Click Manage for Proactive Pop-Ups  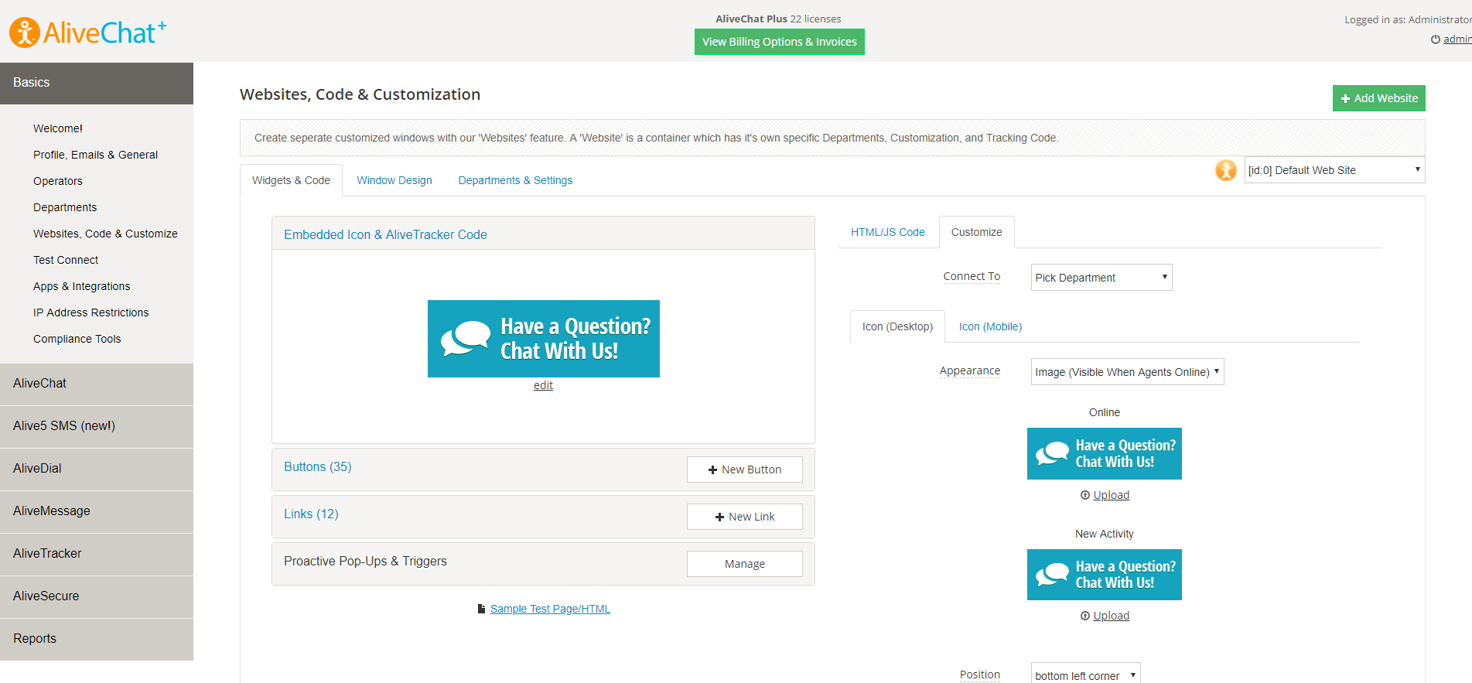(x=745, y=564)
